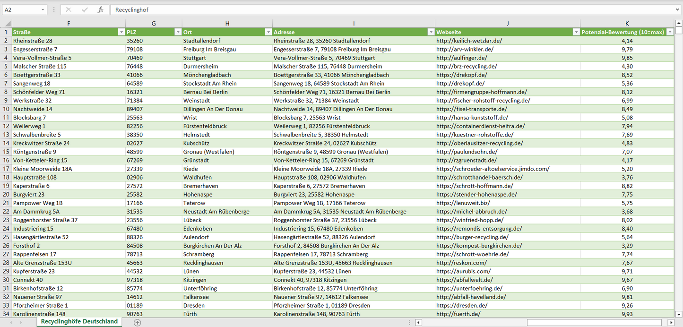
Task: Expand the formula bar with chevron
Action: click(x=678, y=9)
